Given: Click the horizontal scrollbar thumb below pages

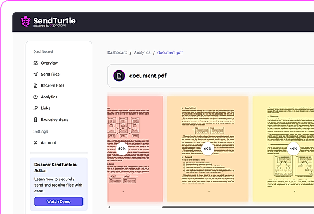Looking at the screenshot, I should 238,208.
